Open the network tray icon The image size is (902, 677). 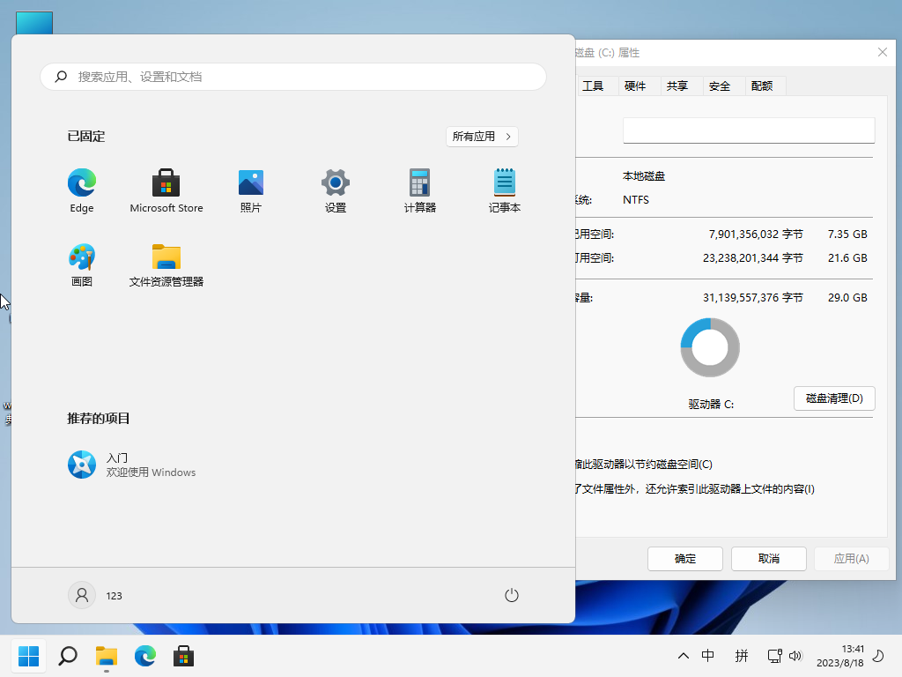click(775, 656)
